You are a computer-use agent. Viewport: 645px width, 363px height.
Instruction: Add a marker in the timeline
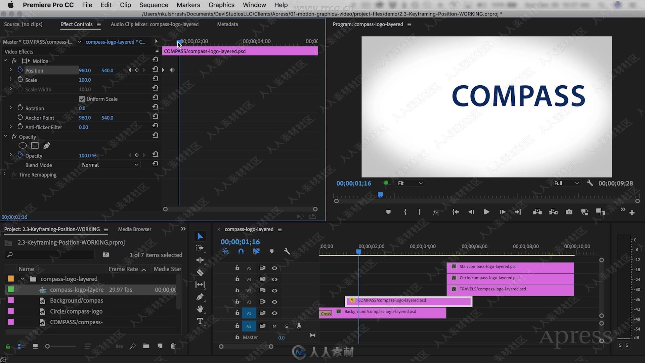click(x=272, y=251)
